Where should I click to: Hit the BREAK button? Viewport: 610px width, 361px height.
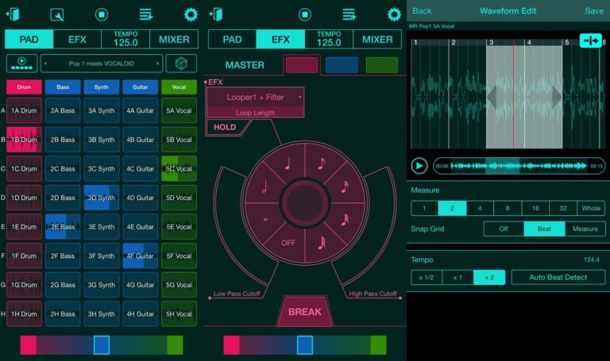coord(305,312)
